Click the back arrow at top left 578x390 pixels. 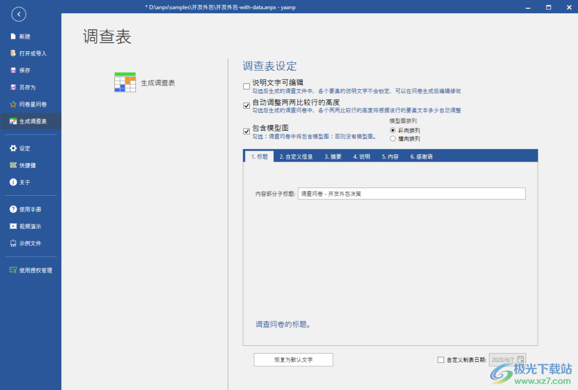pos(18,14)
